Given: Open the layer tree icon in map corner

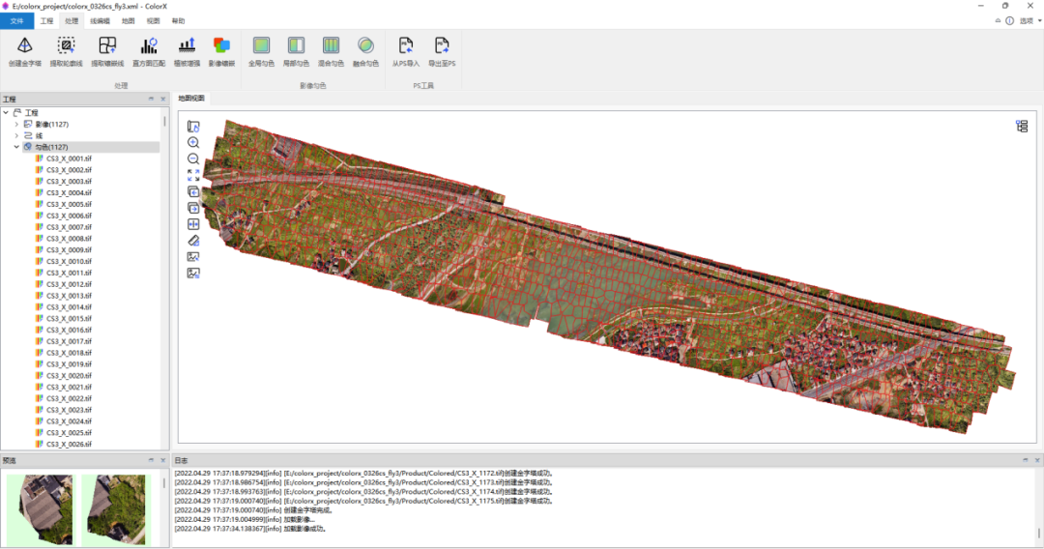Looking at the screenshot, I should tap(1022, 127).
